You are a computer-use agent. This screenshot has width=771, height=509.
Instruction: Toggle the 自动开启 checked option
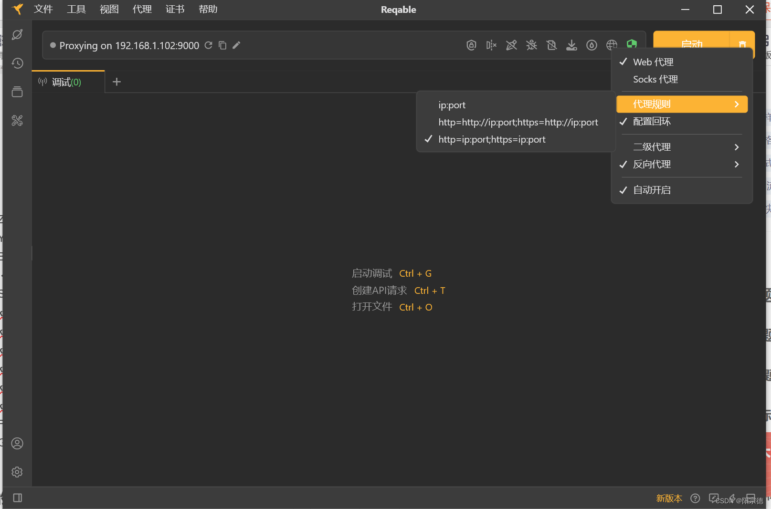[x=682, y=190]
